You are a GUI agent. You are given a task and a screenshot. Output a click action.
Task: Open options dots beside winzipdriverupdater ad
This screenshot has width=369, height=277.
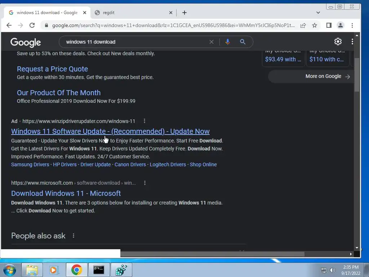145,121
